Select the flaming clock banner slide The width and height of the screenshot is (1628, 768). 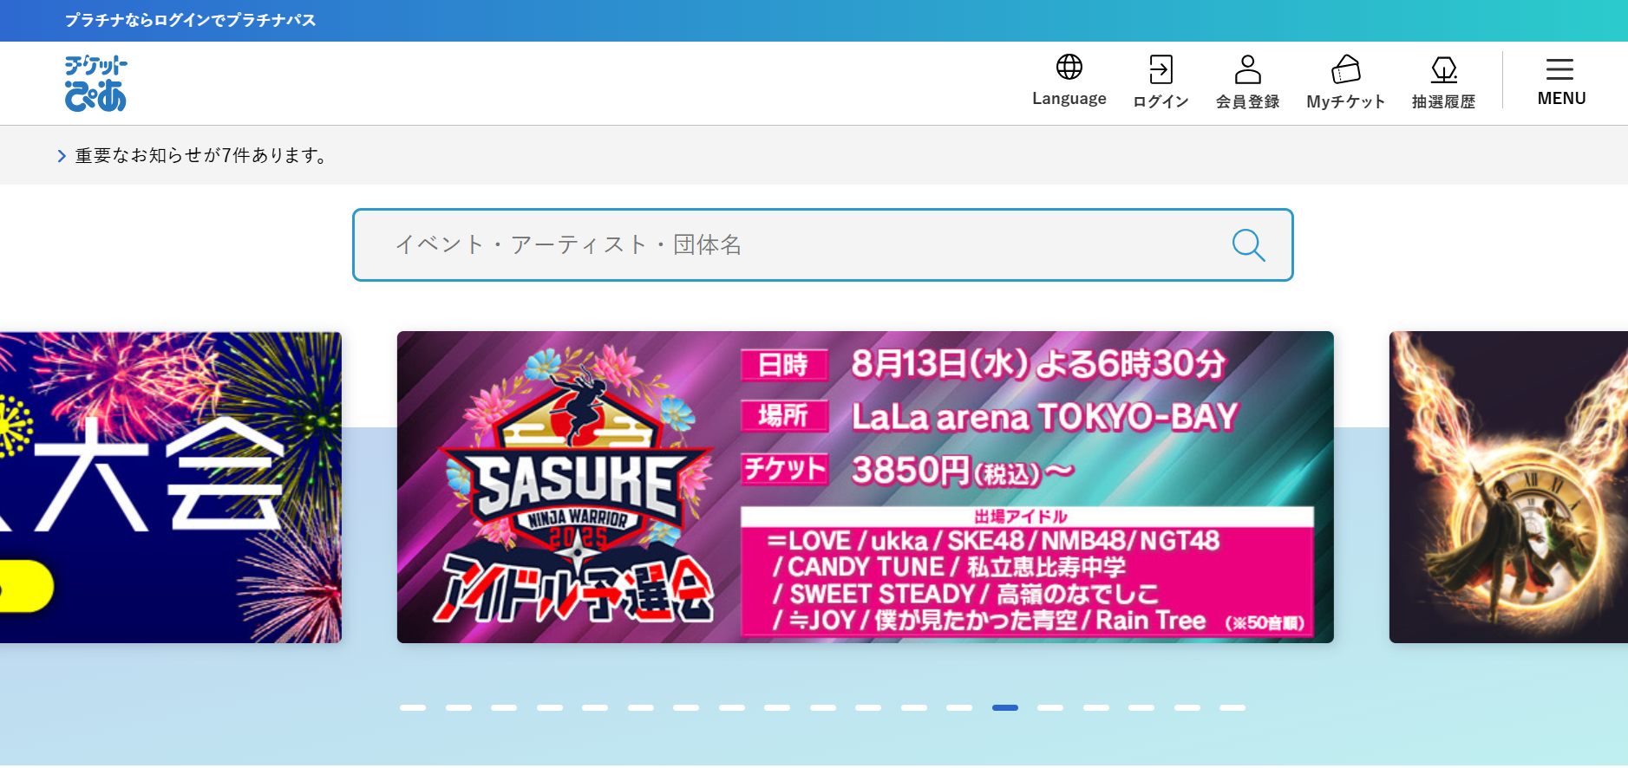[x=1508, y=487]
